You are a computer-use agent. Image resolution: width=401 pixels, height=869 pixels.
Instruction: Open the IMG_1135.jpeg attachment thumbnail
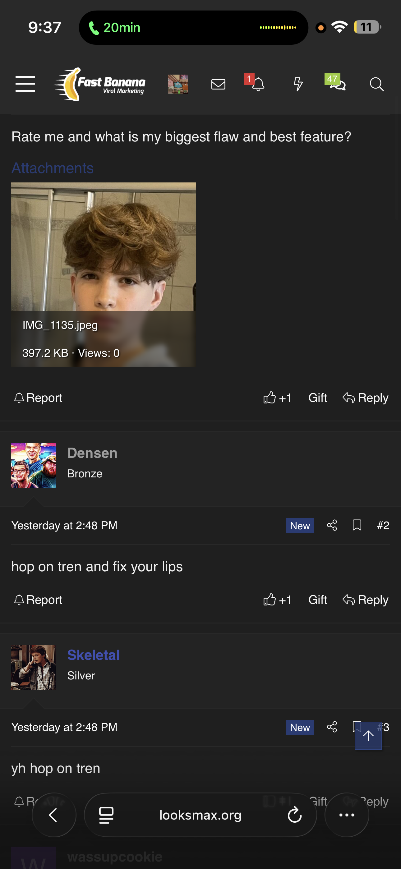point(103,274)
